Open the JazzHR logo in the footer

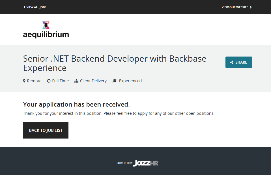pyautogui.click(x=146, y=163)
